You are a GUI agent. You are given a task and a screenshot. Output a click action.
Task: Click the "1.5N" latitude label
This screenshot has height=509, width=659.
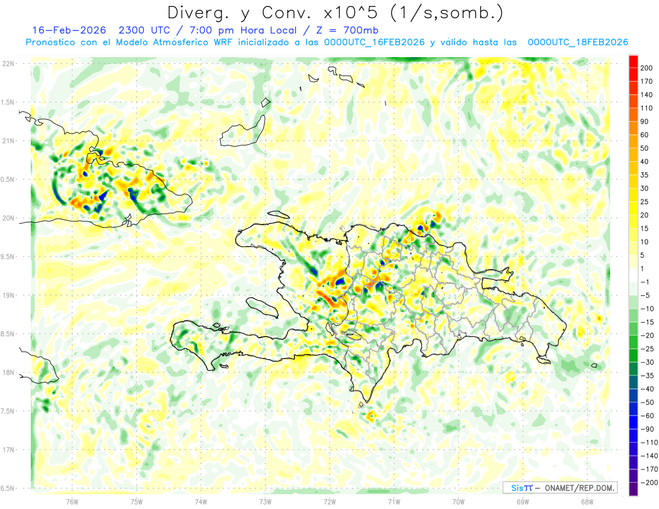click(8, 102)
